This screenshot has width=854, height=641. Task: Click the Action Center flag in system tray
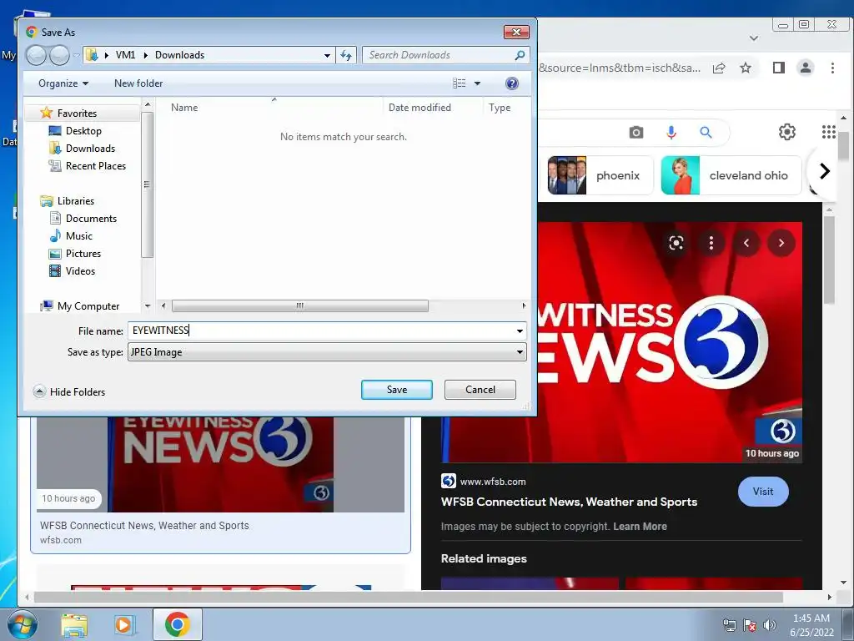pos(750,625)
